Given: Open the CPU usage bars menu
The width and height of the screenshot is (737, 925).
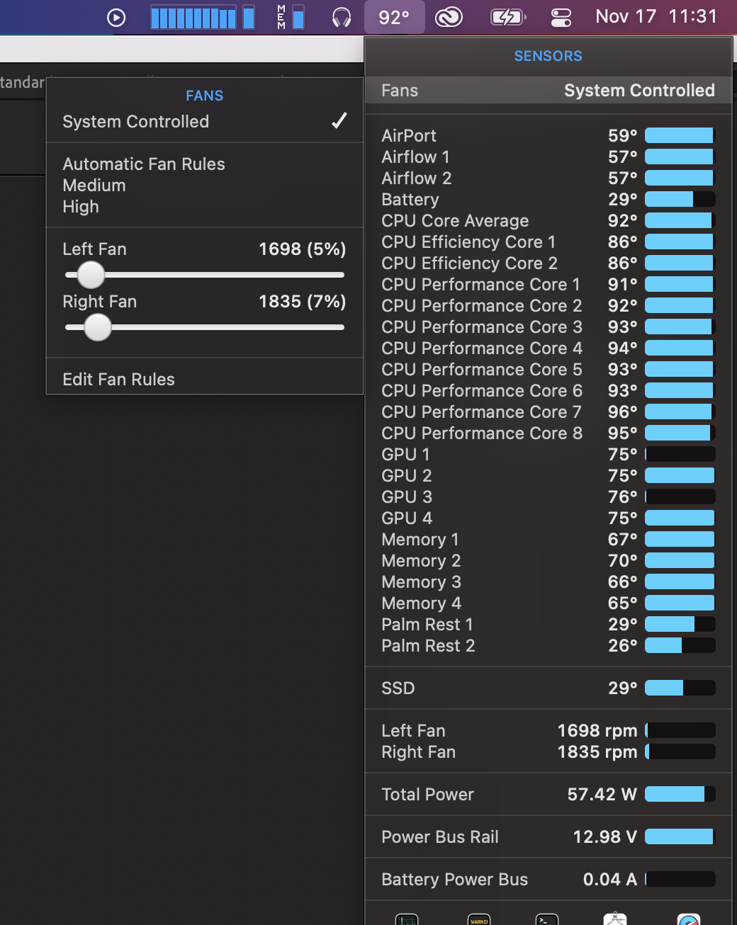Looking at the screenshot, I should (x=202, y=18).
